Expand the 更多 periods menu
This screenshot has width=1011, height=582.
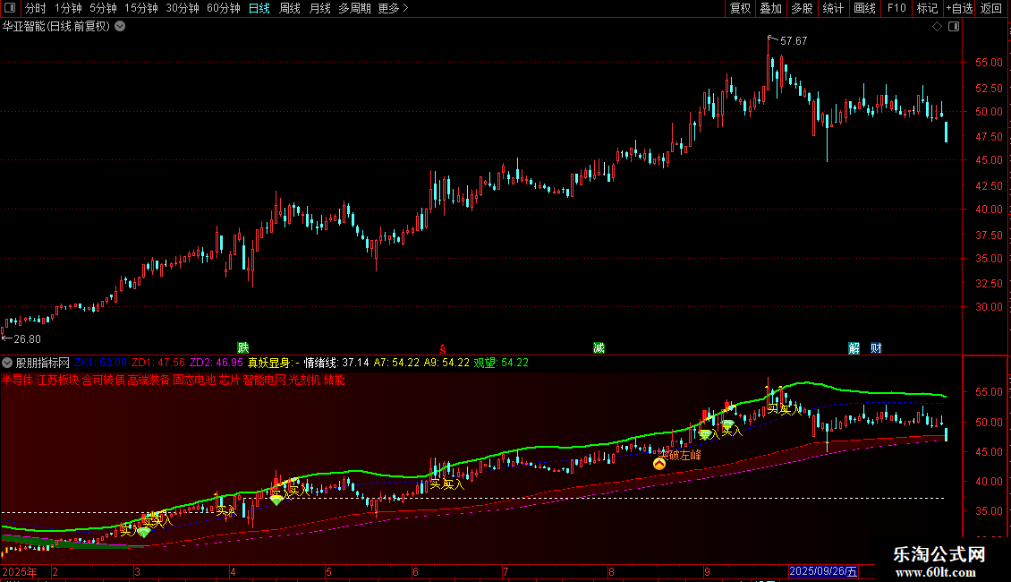(393, 8)
